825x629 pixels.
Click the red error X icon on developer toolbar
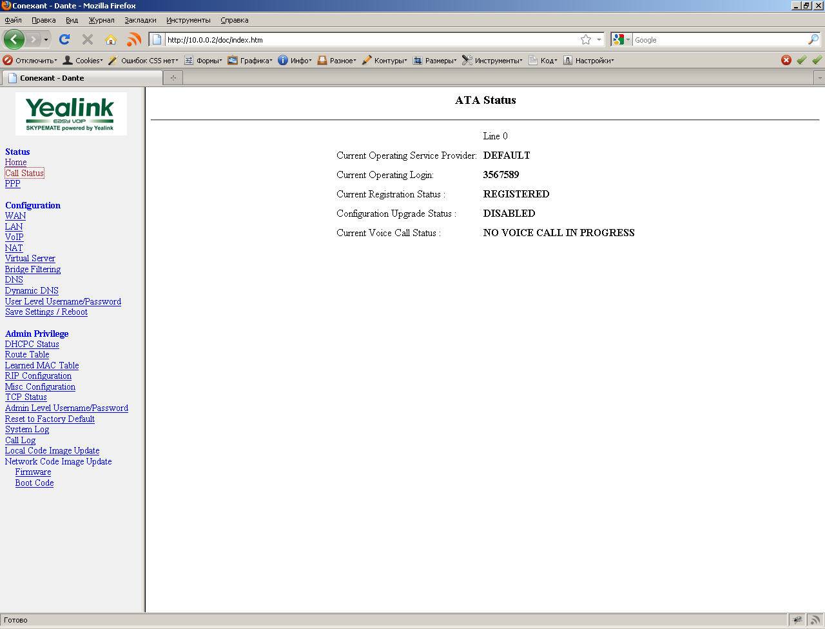(786, 60)
